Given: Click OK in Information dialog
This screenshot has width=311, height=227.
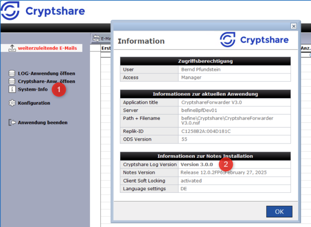Looking at the screenshot, I should [279, 212].
